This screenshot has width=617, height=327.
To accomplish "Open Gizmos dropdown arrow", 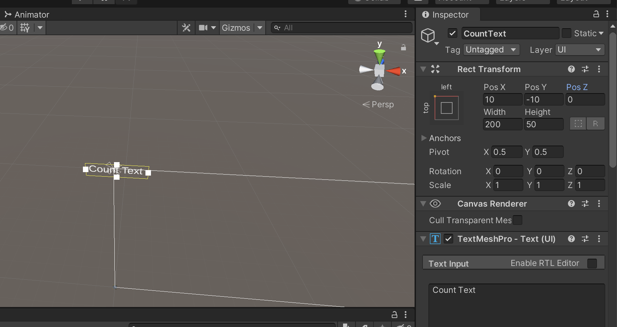I will (260, 28).
